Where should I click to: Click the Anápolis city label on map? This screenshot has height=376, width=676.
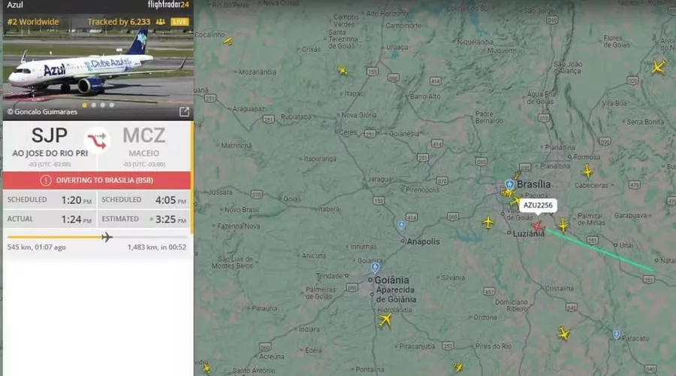pos(423,241)
